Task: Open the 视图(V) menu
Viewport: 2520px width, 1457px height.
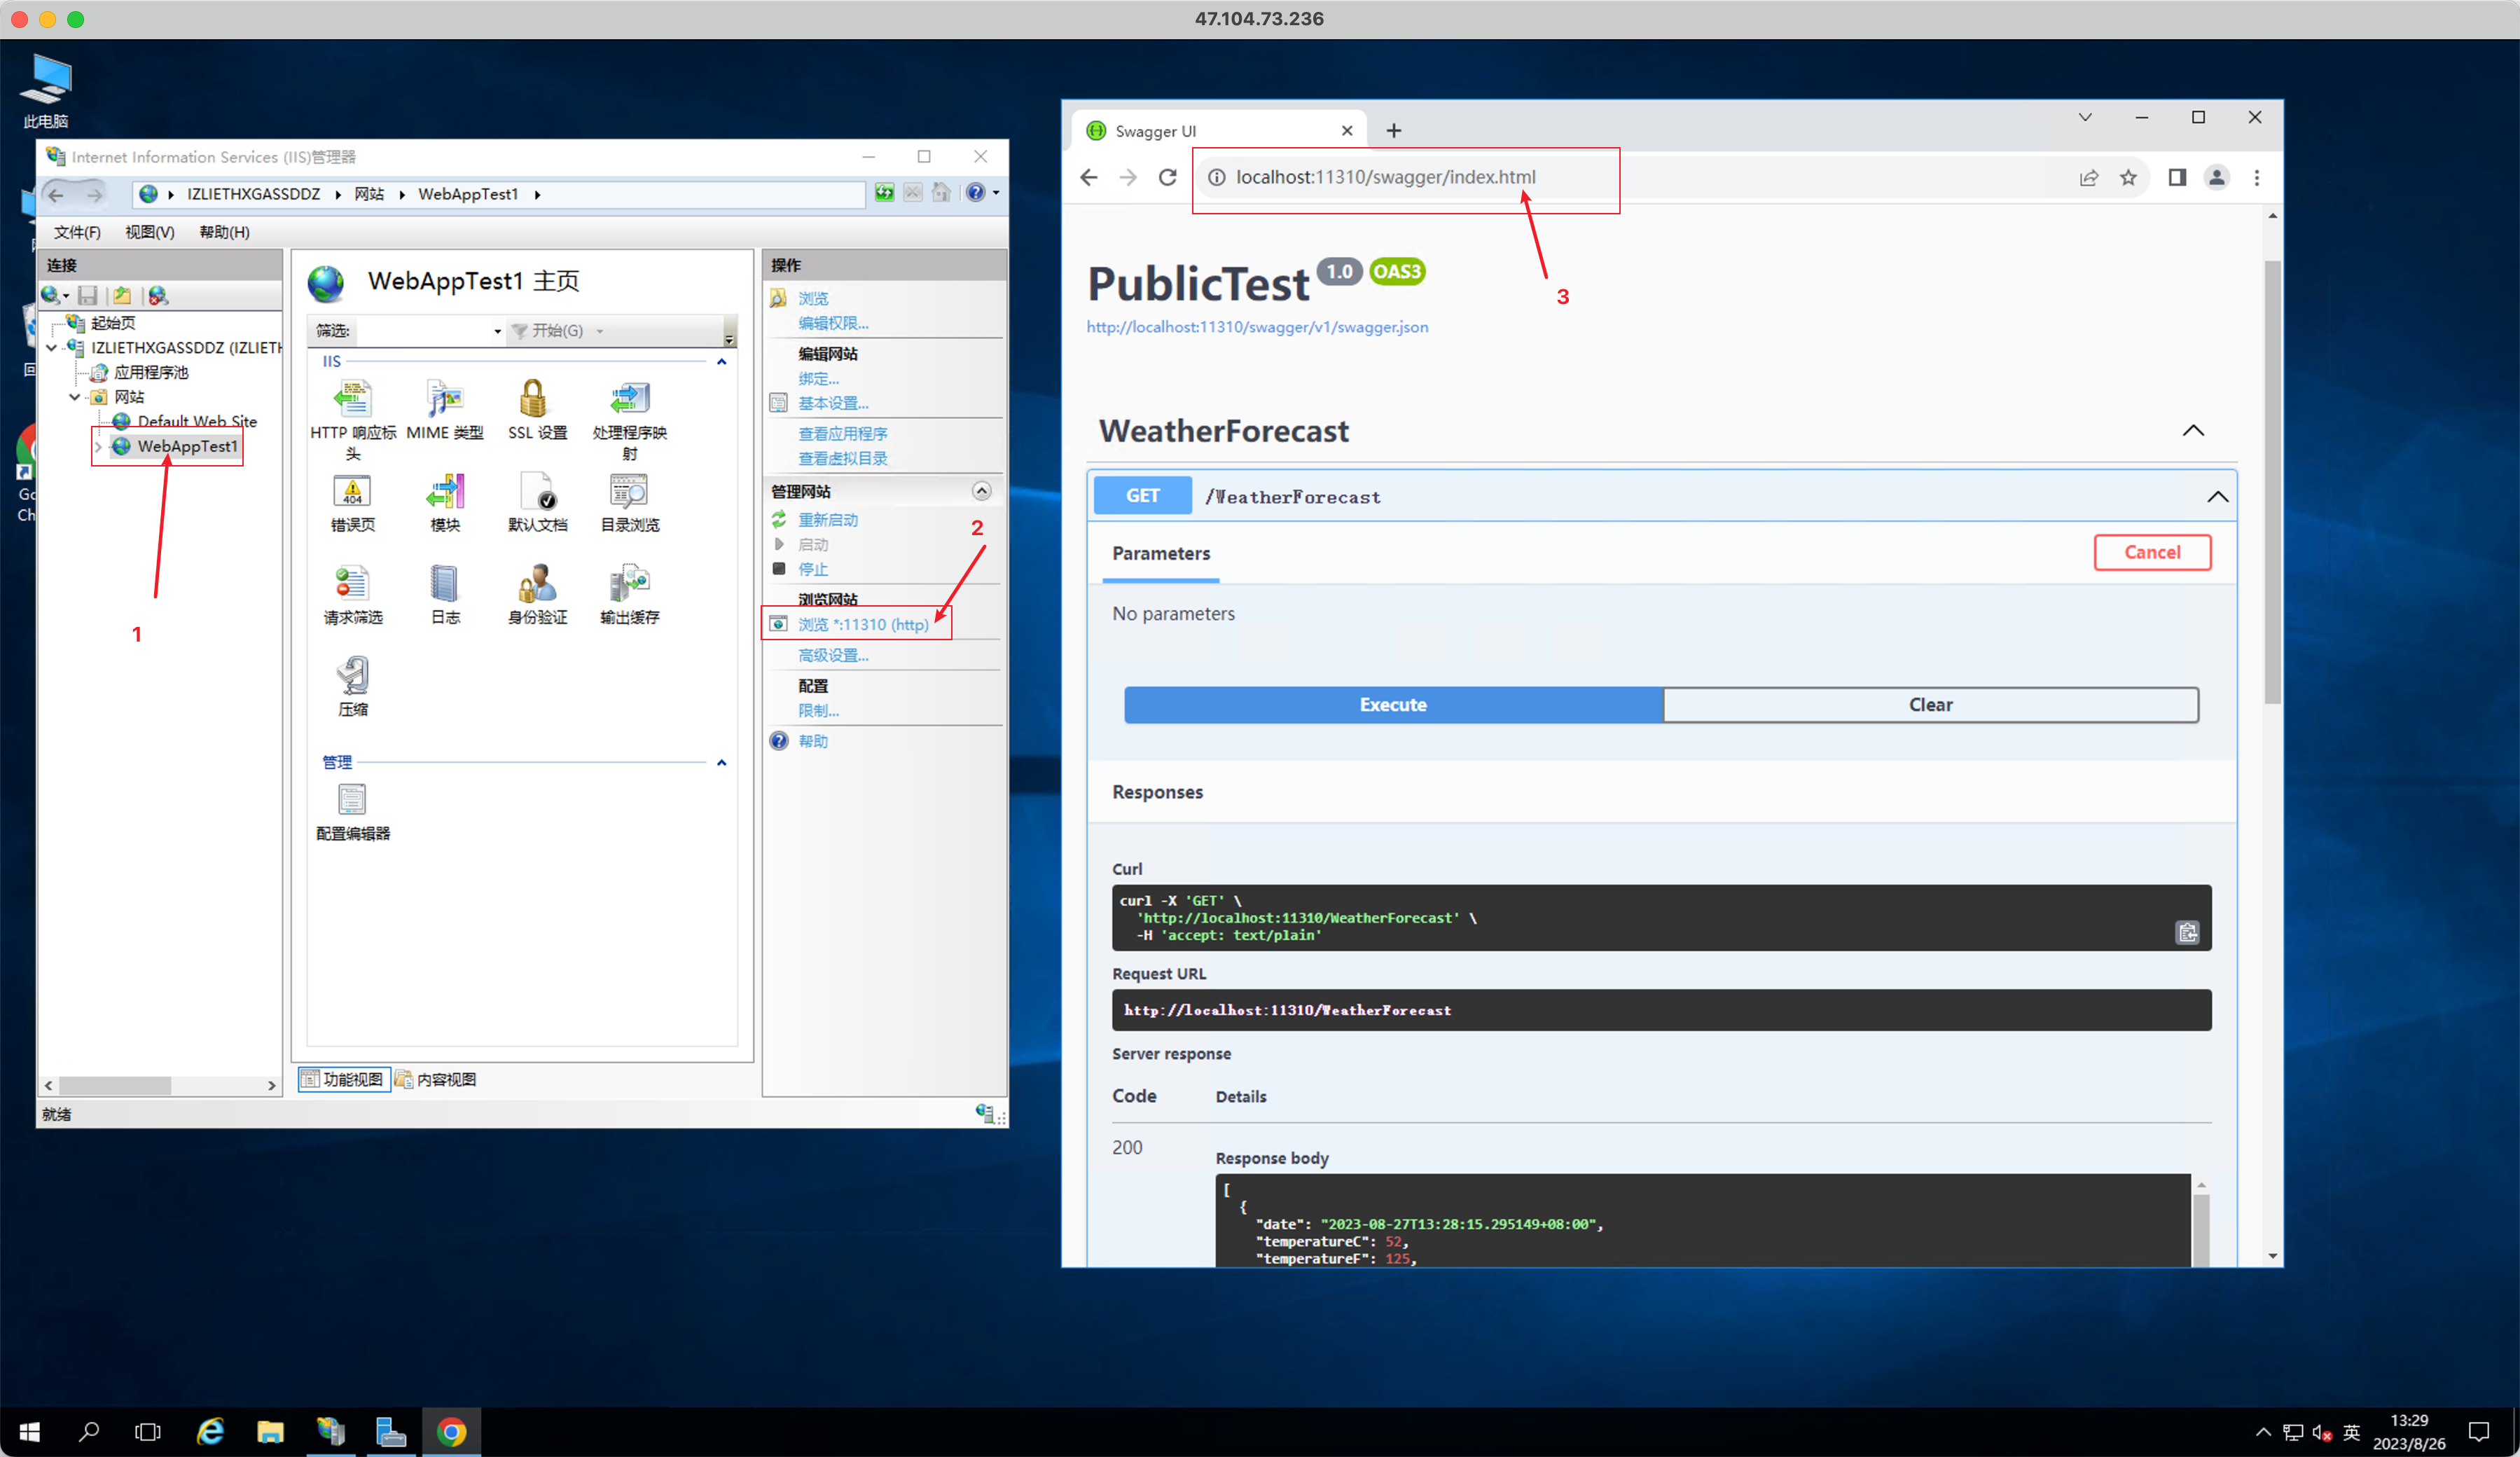Action: coord(149,232)
